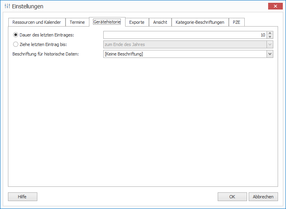
Task: Go to the Exporte tab
Action: (137, 22)
